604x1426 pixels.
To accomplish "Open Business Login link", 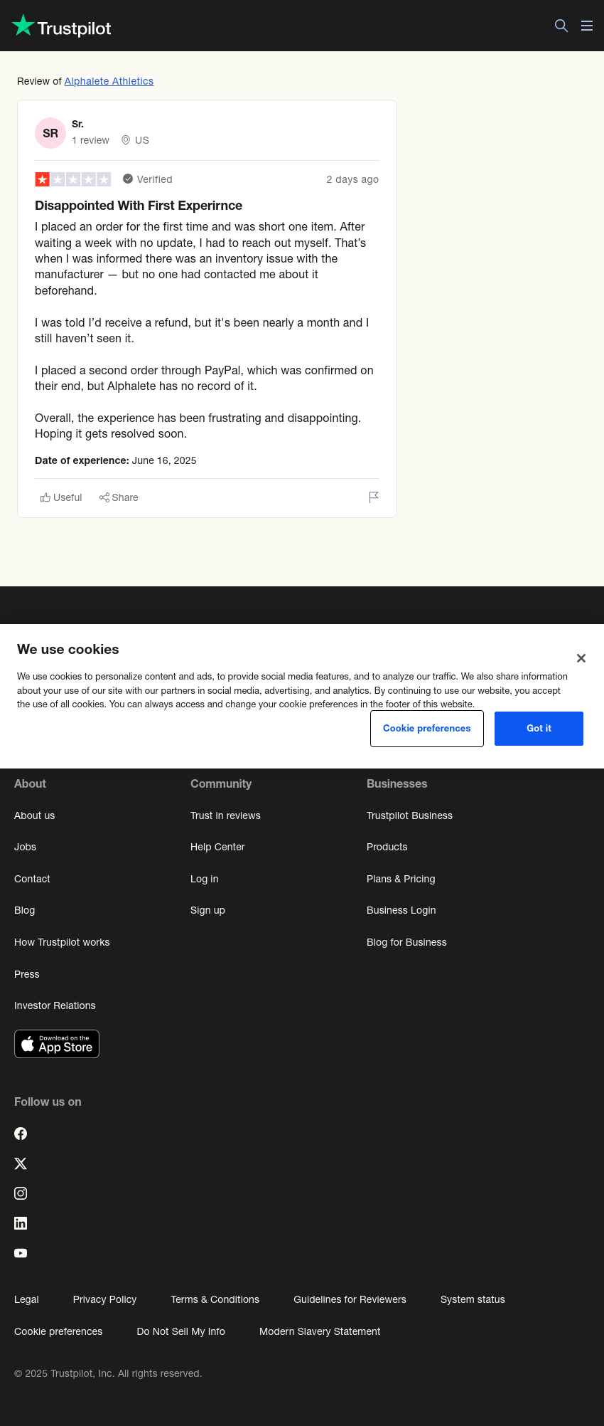I will tap(401, 910).
